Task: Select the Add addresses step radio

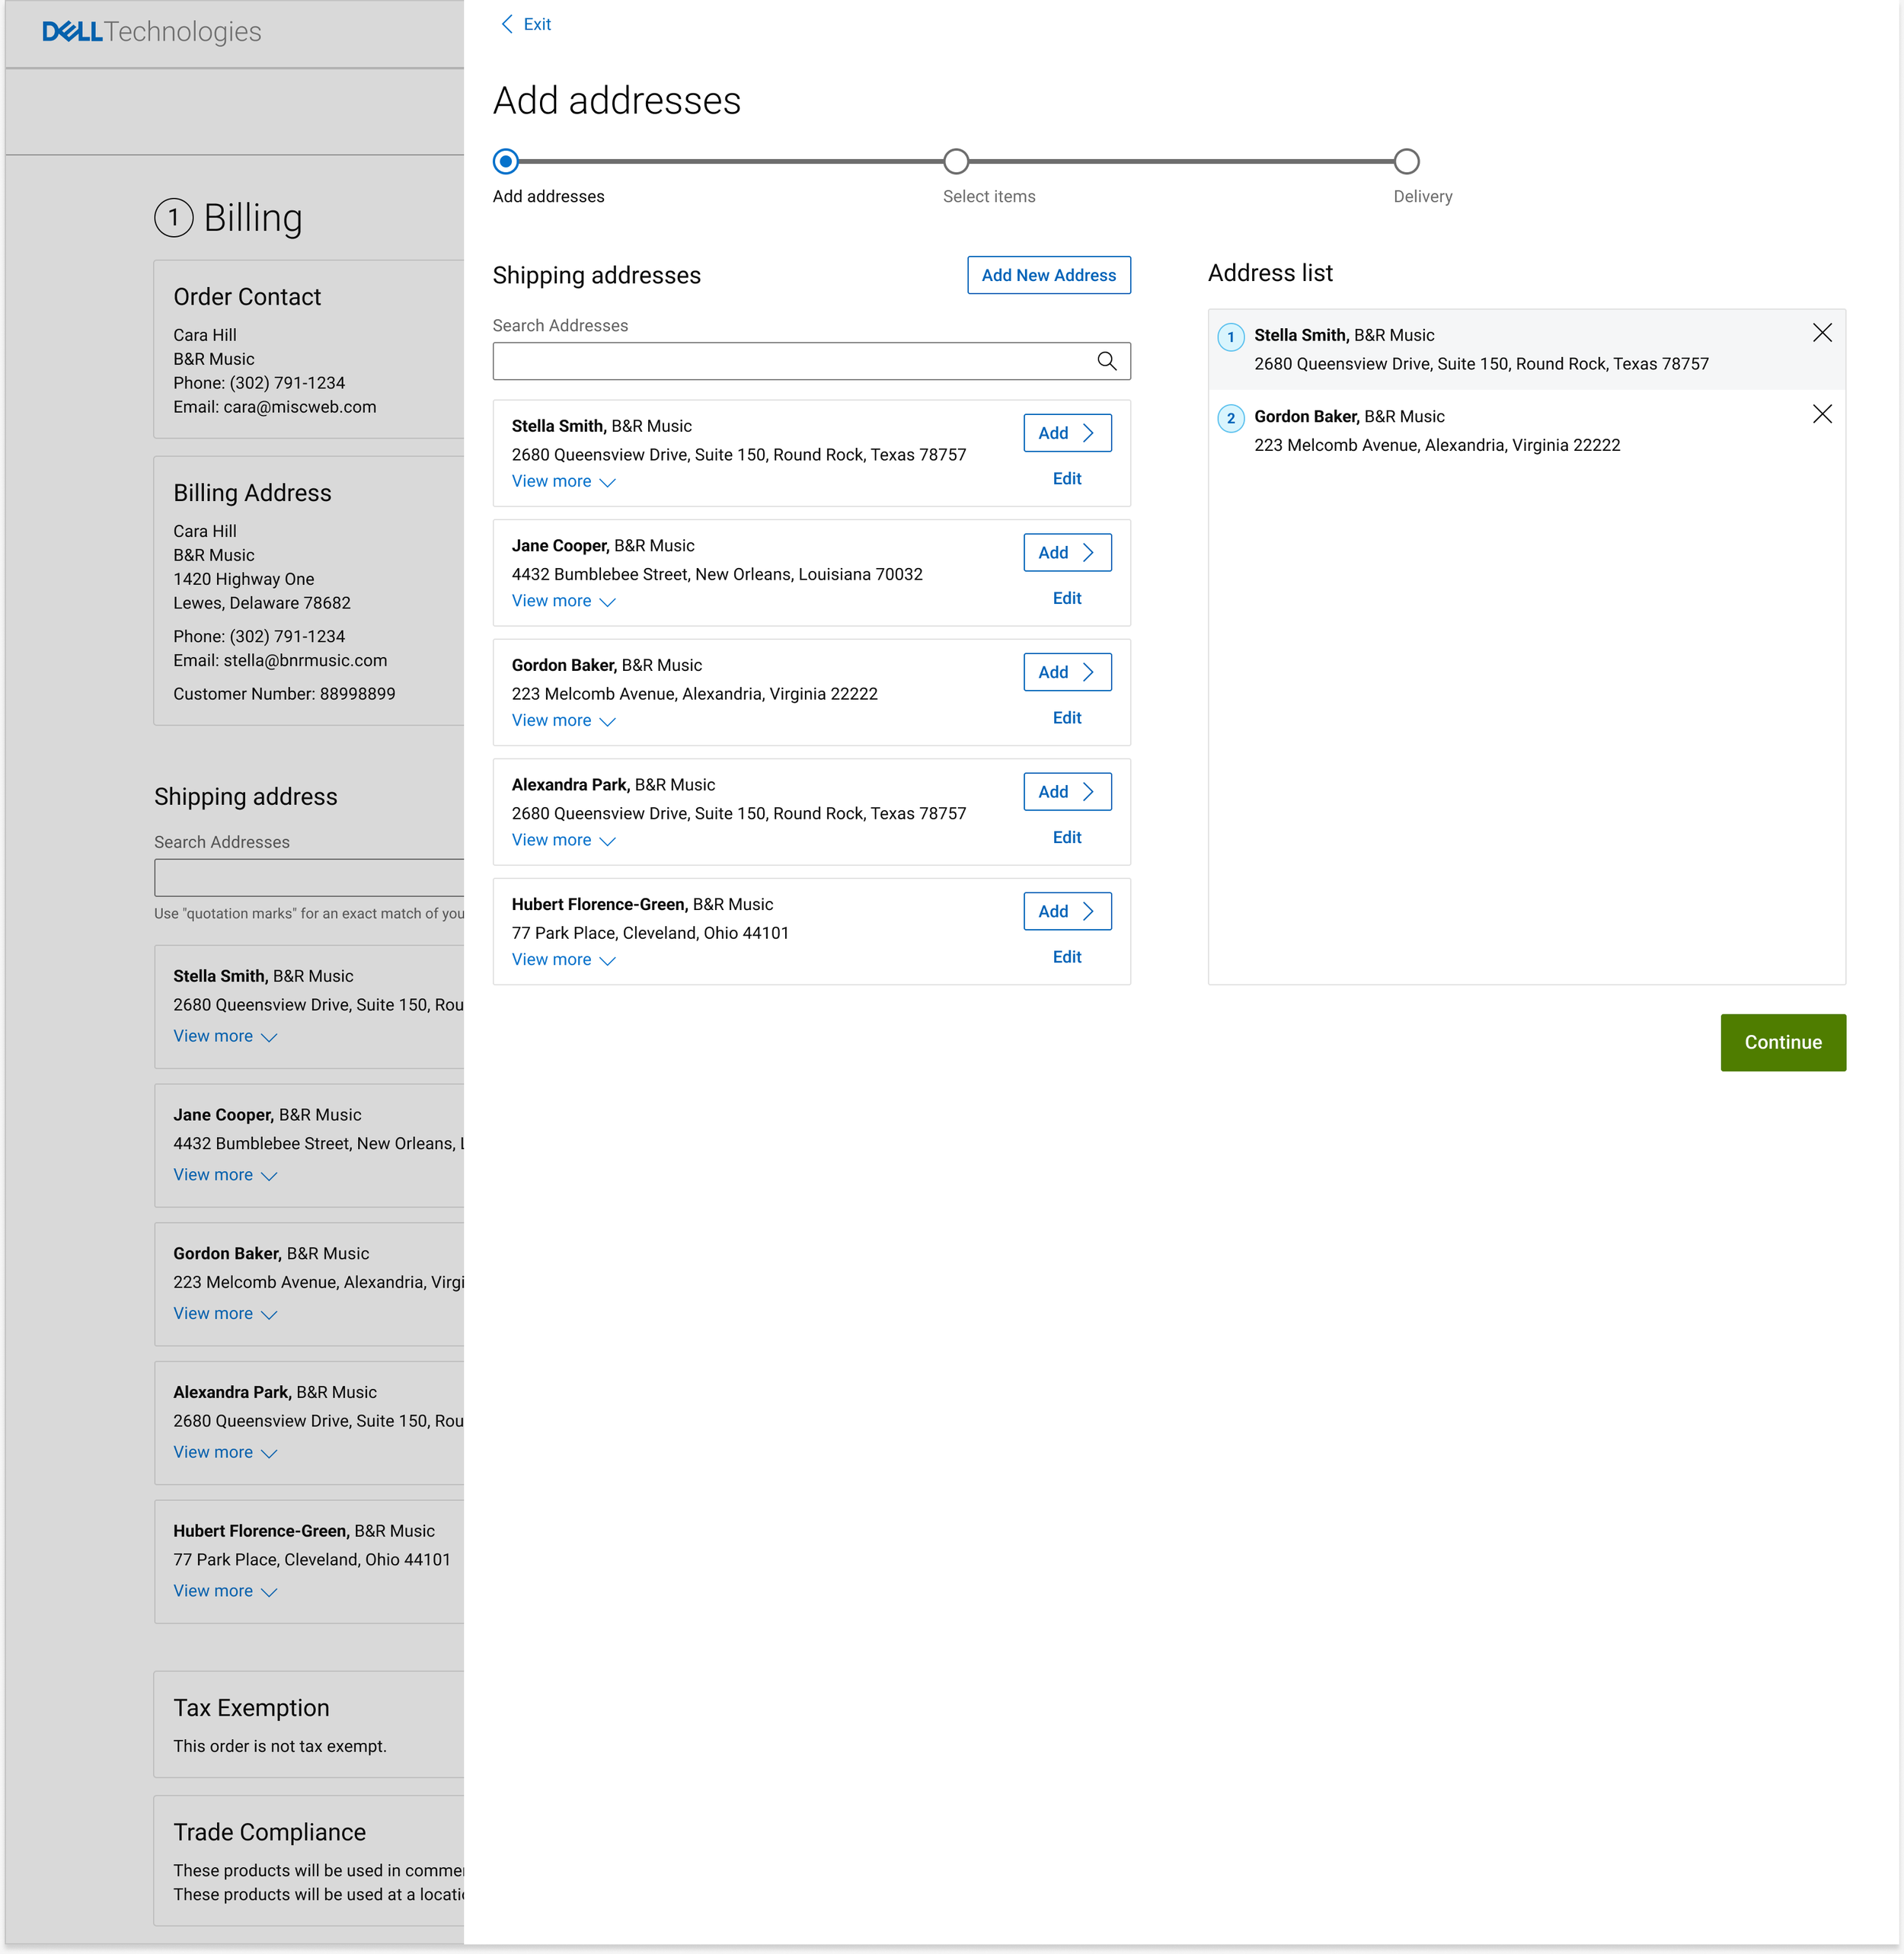Action: (x=506, y=161)
